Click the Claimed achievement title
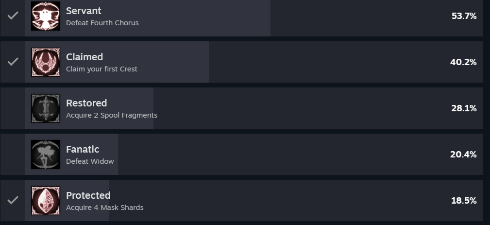Screen dimensions: 490x225 [84, 57]
